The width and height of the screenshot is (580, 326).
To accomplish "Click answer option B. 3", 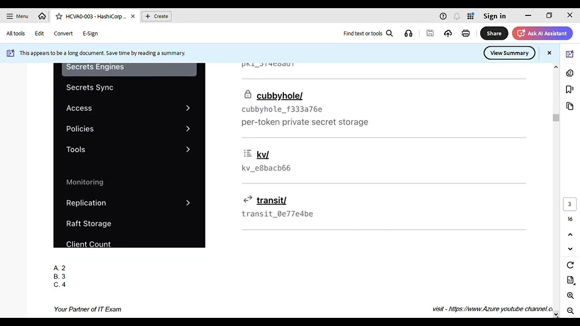I will tap(59, 276).
